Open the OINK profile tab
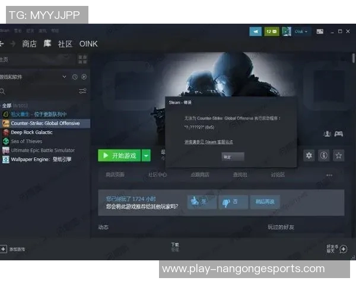Screen dimensions: 356x284 [88, 44]
